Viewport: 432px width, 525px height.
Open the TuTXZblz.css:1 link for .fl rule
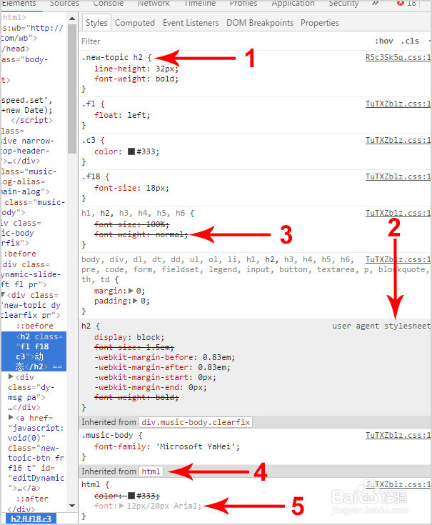click(398, 104)
